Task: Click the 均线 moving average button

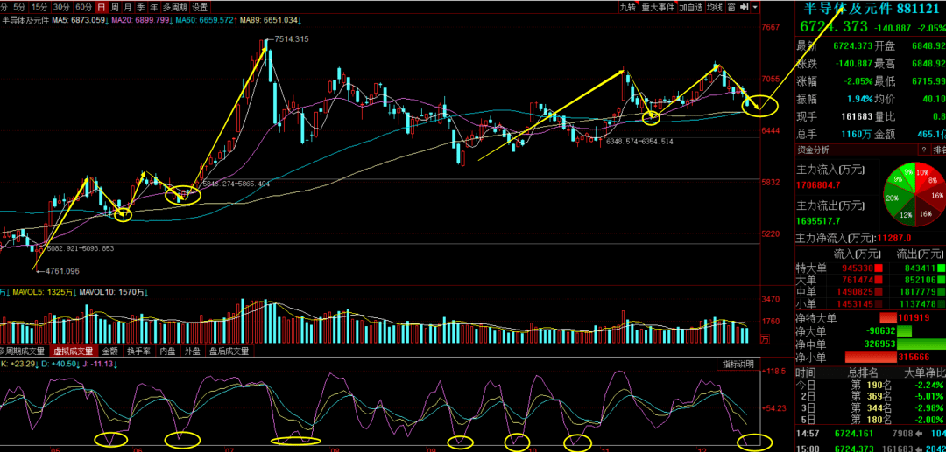Action: click(715, 7)
